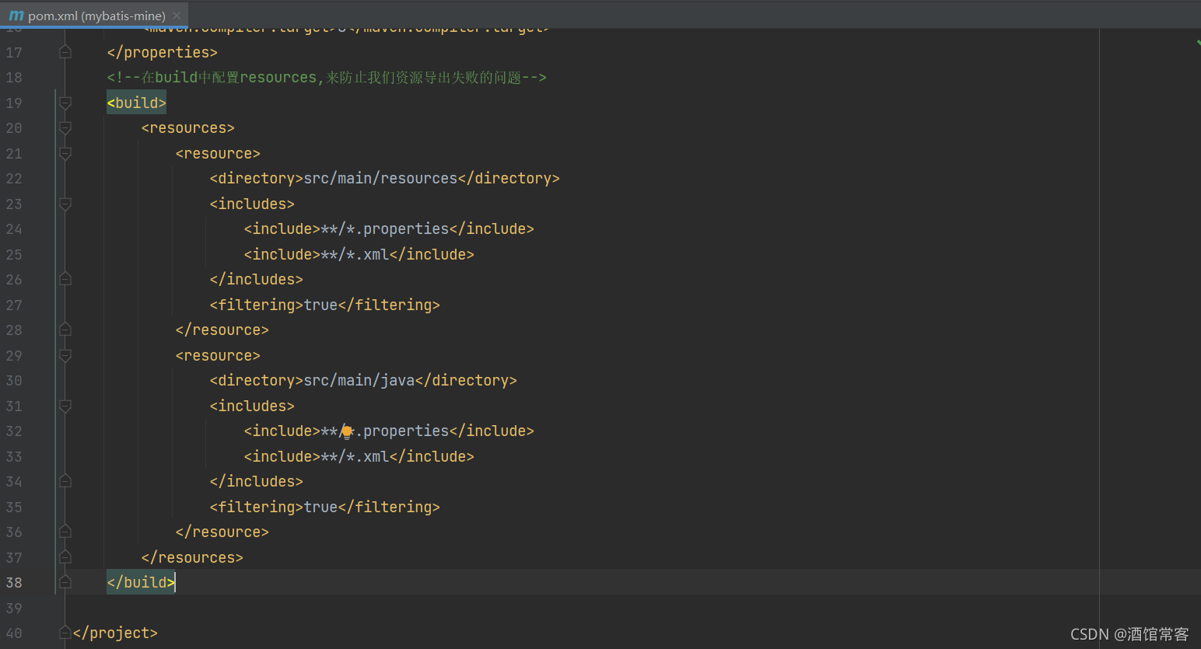Fold at the </resource> marker on line 28

coord(65,330)
